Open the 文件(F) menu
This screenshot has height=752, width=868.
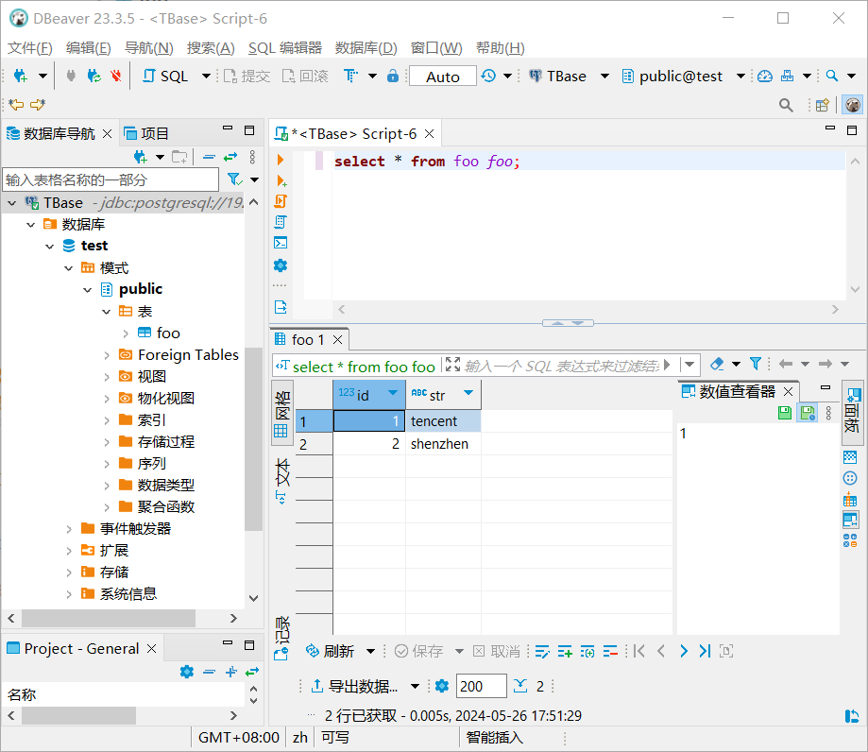[x=30, y=48]
